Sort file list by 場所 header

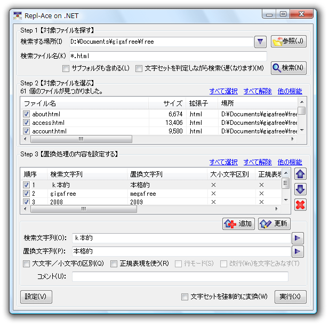[258, 104]
